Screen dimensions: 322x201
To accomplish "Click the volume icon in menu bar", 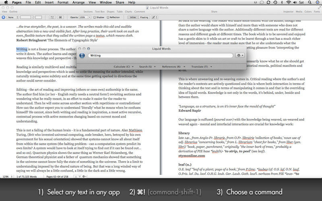I will (x=295, y=2).
